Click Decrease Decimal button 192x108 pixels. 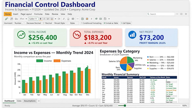(33, 23)
